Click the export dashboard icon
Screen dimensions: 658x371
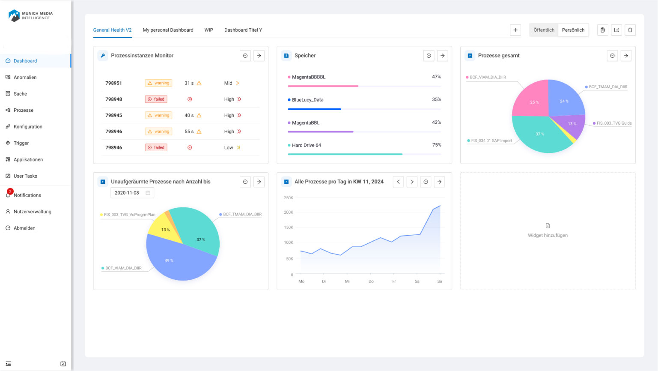(616, 30)
